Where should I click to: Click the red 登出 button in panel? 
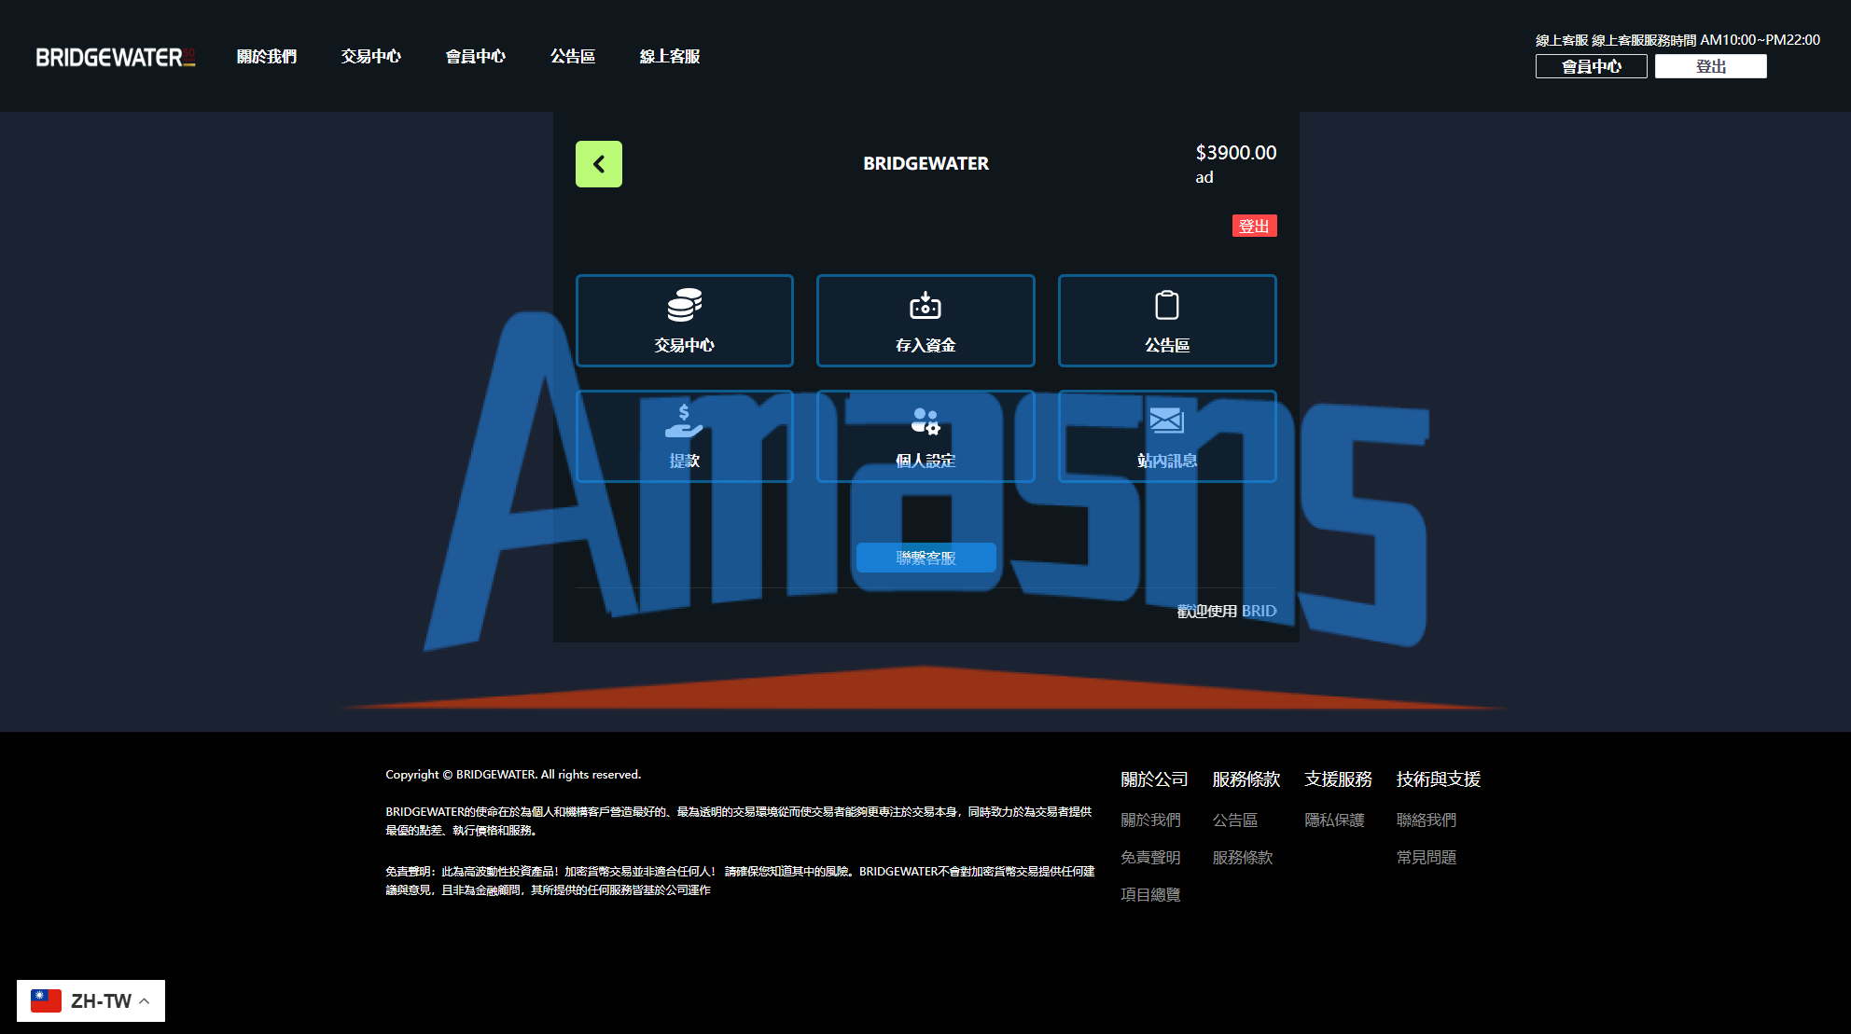point(1254,226)
